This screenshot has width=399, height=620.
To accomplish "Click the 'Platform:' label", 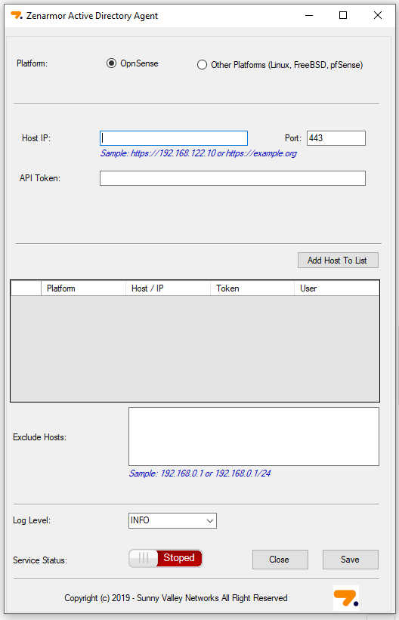I will click(x=32, y=63).
